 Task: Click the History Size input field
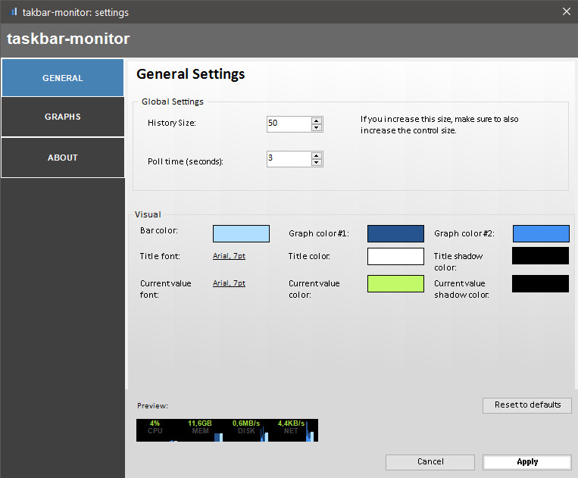click(289, 123)
